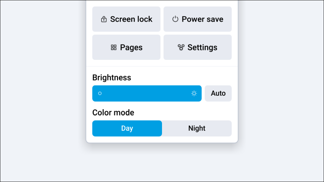Click the sun icon at the slider's bright end

pos(194,93)
